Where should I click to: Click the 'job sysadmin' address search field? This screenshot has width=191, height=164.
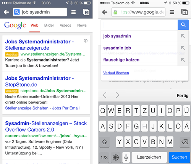(x=40, y=12)
